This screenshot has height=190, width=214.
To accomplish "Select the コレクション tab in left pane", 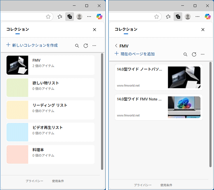I will pyautogui.click(x=18, y=29).
